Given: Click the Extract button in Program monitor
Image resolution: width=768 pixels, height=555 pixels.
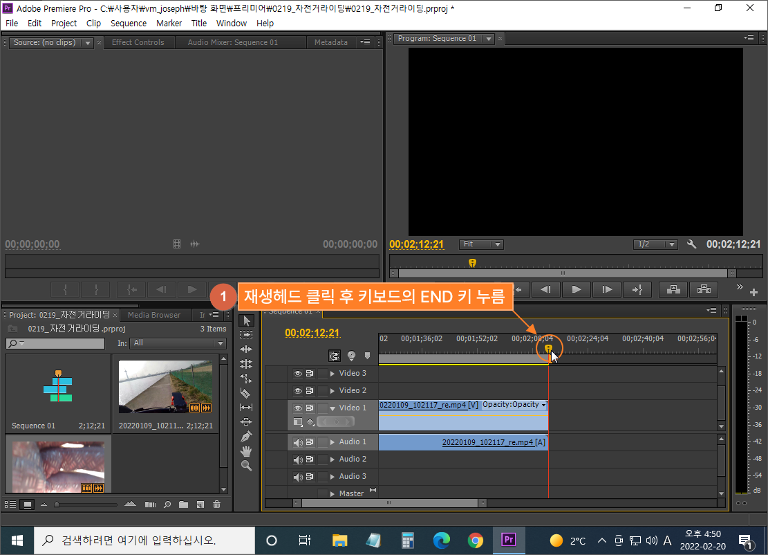Looking at the screenshot, I should click(x=704, y=290).
